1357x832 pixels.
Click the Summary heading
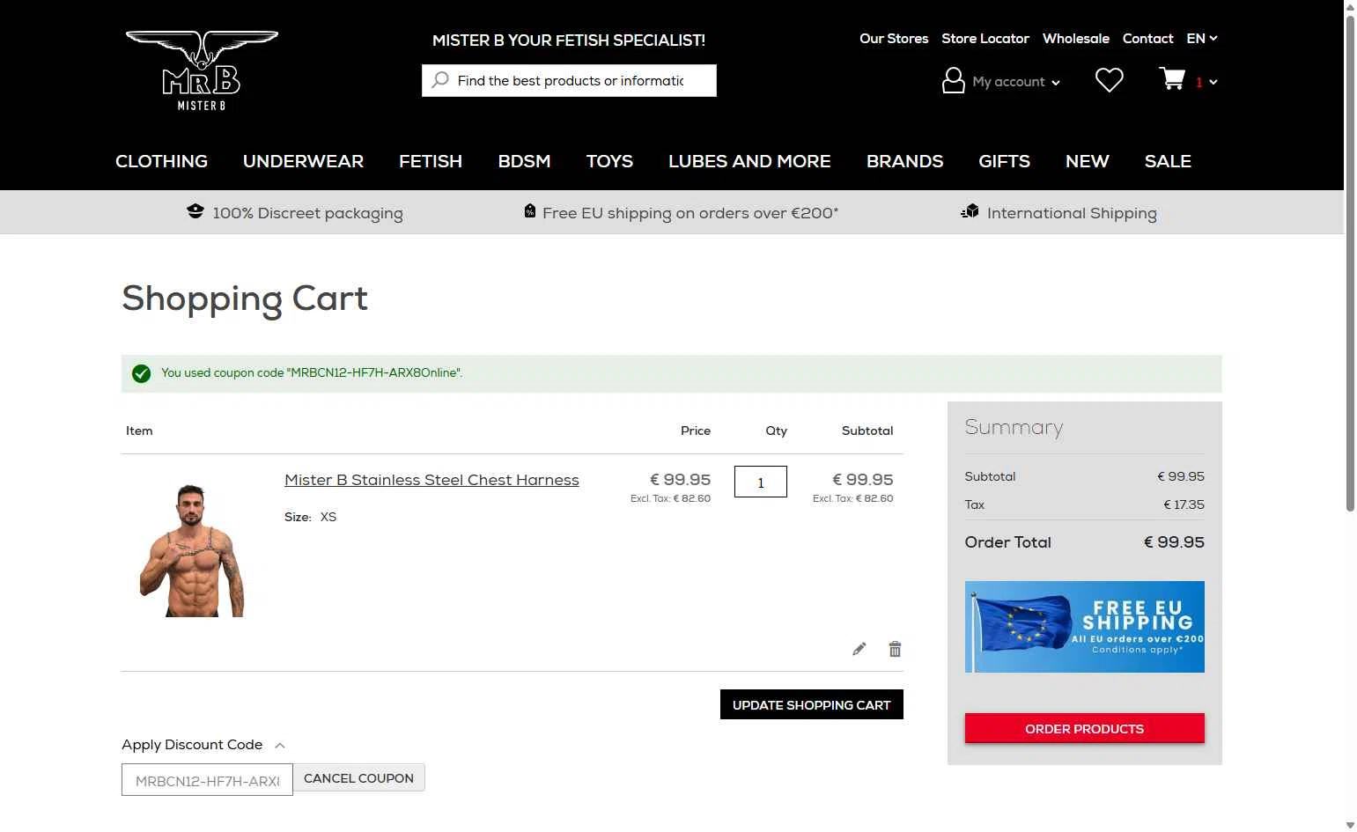pos(1014,428)
